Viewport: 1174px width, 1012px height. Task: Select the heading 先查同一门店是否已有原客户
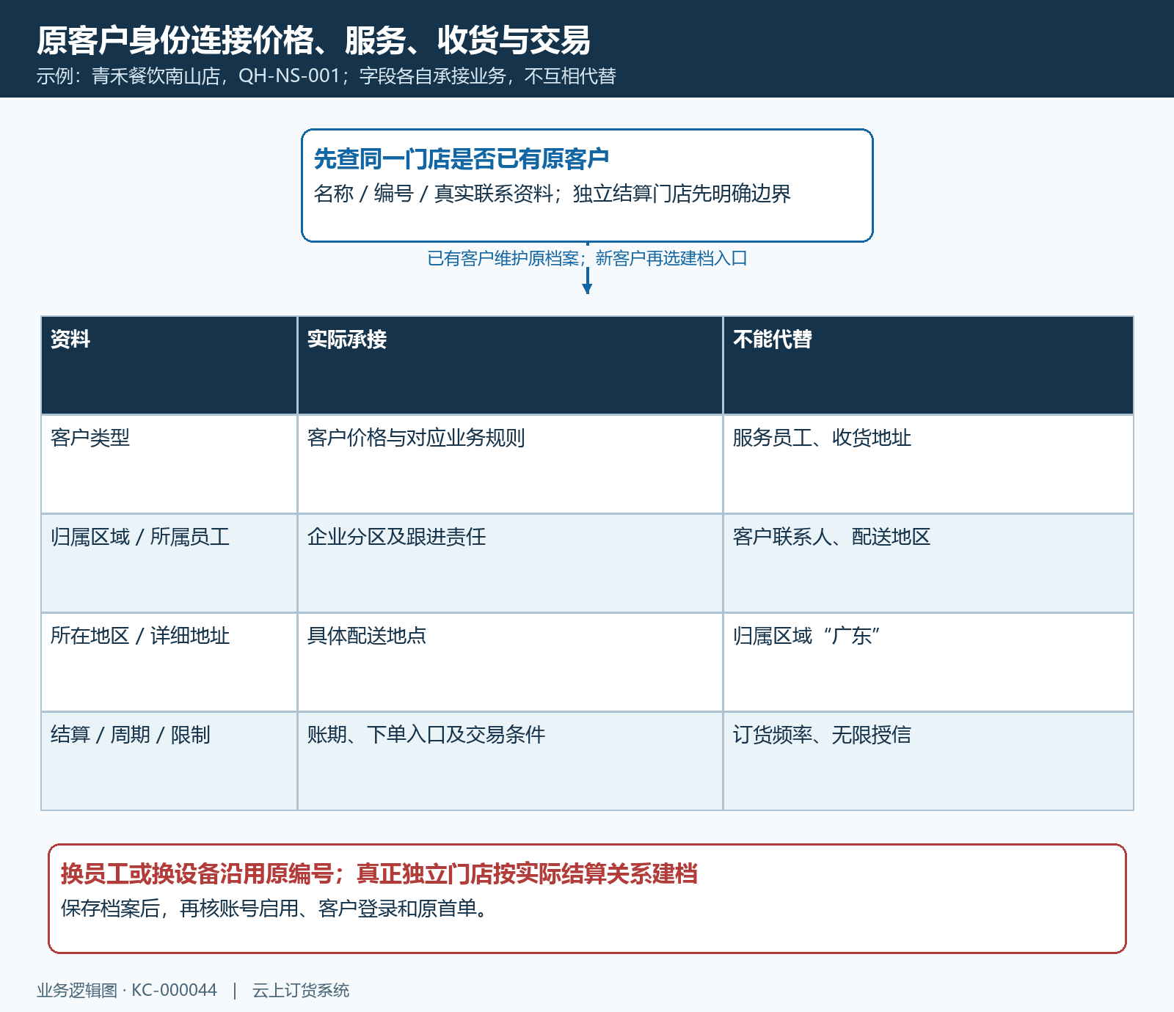[462, 158]
